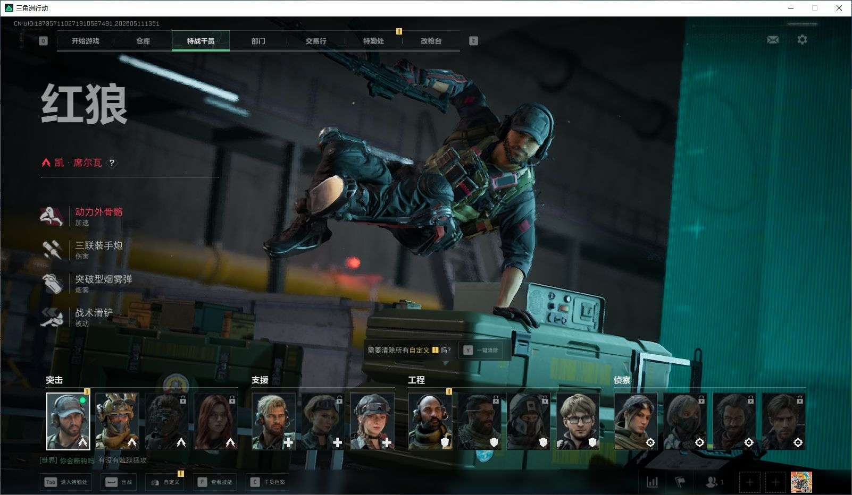
Task: Choose the locked bearded engineer operator
Action: coord(479,421)
